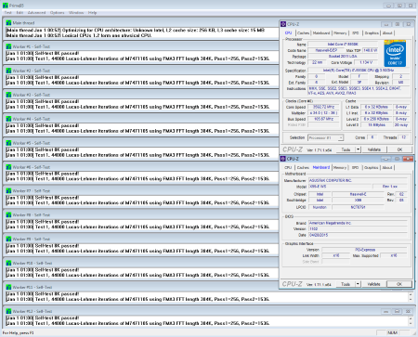The height and width of the screenshot is (337, 418).
Task: Click 'Optimizing for CPU architecture' Main thread line
Action: 136,31
